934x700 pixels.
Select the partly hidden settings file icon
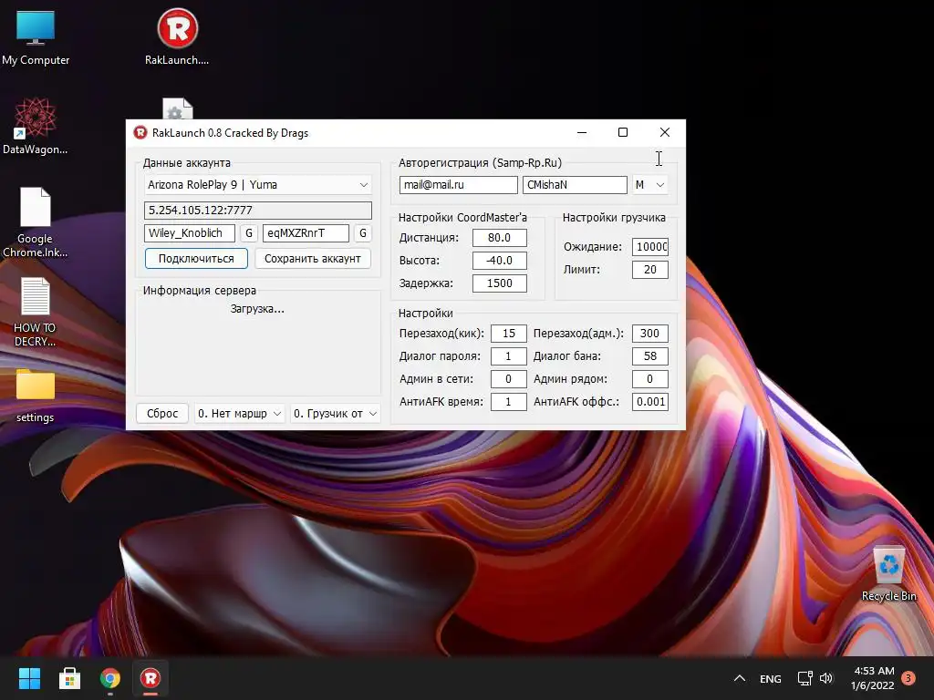[x=178, y=108]
